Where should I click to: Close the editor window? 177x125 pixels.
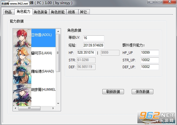169,2
